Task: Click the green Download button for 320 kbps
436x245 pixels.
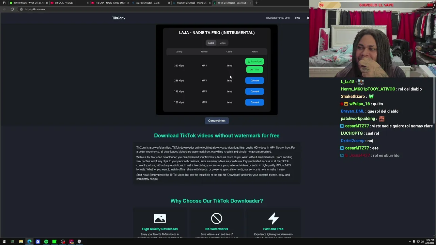Action: [x=254, y=62]
